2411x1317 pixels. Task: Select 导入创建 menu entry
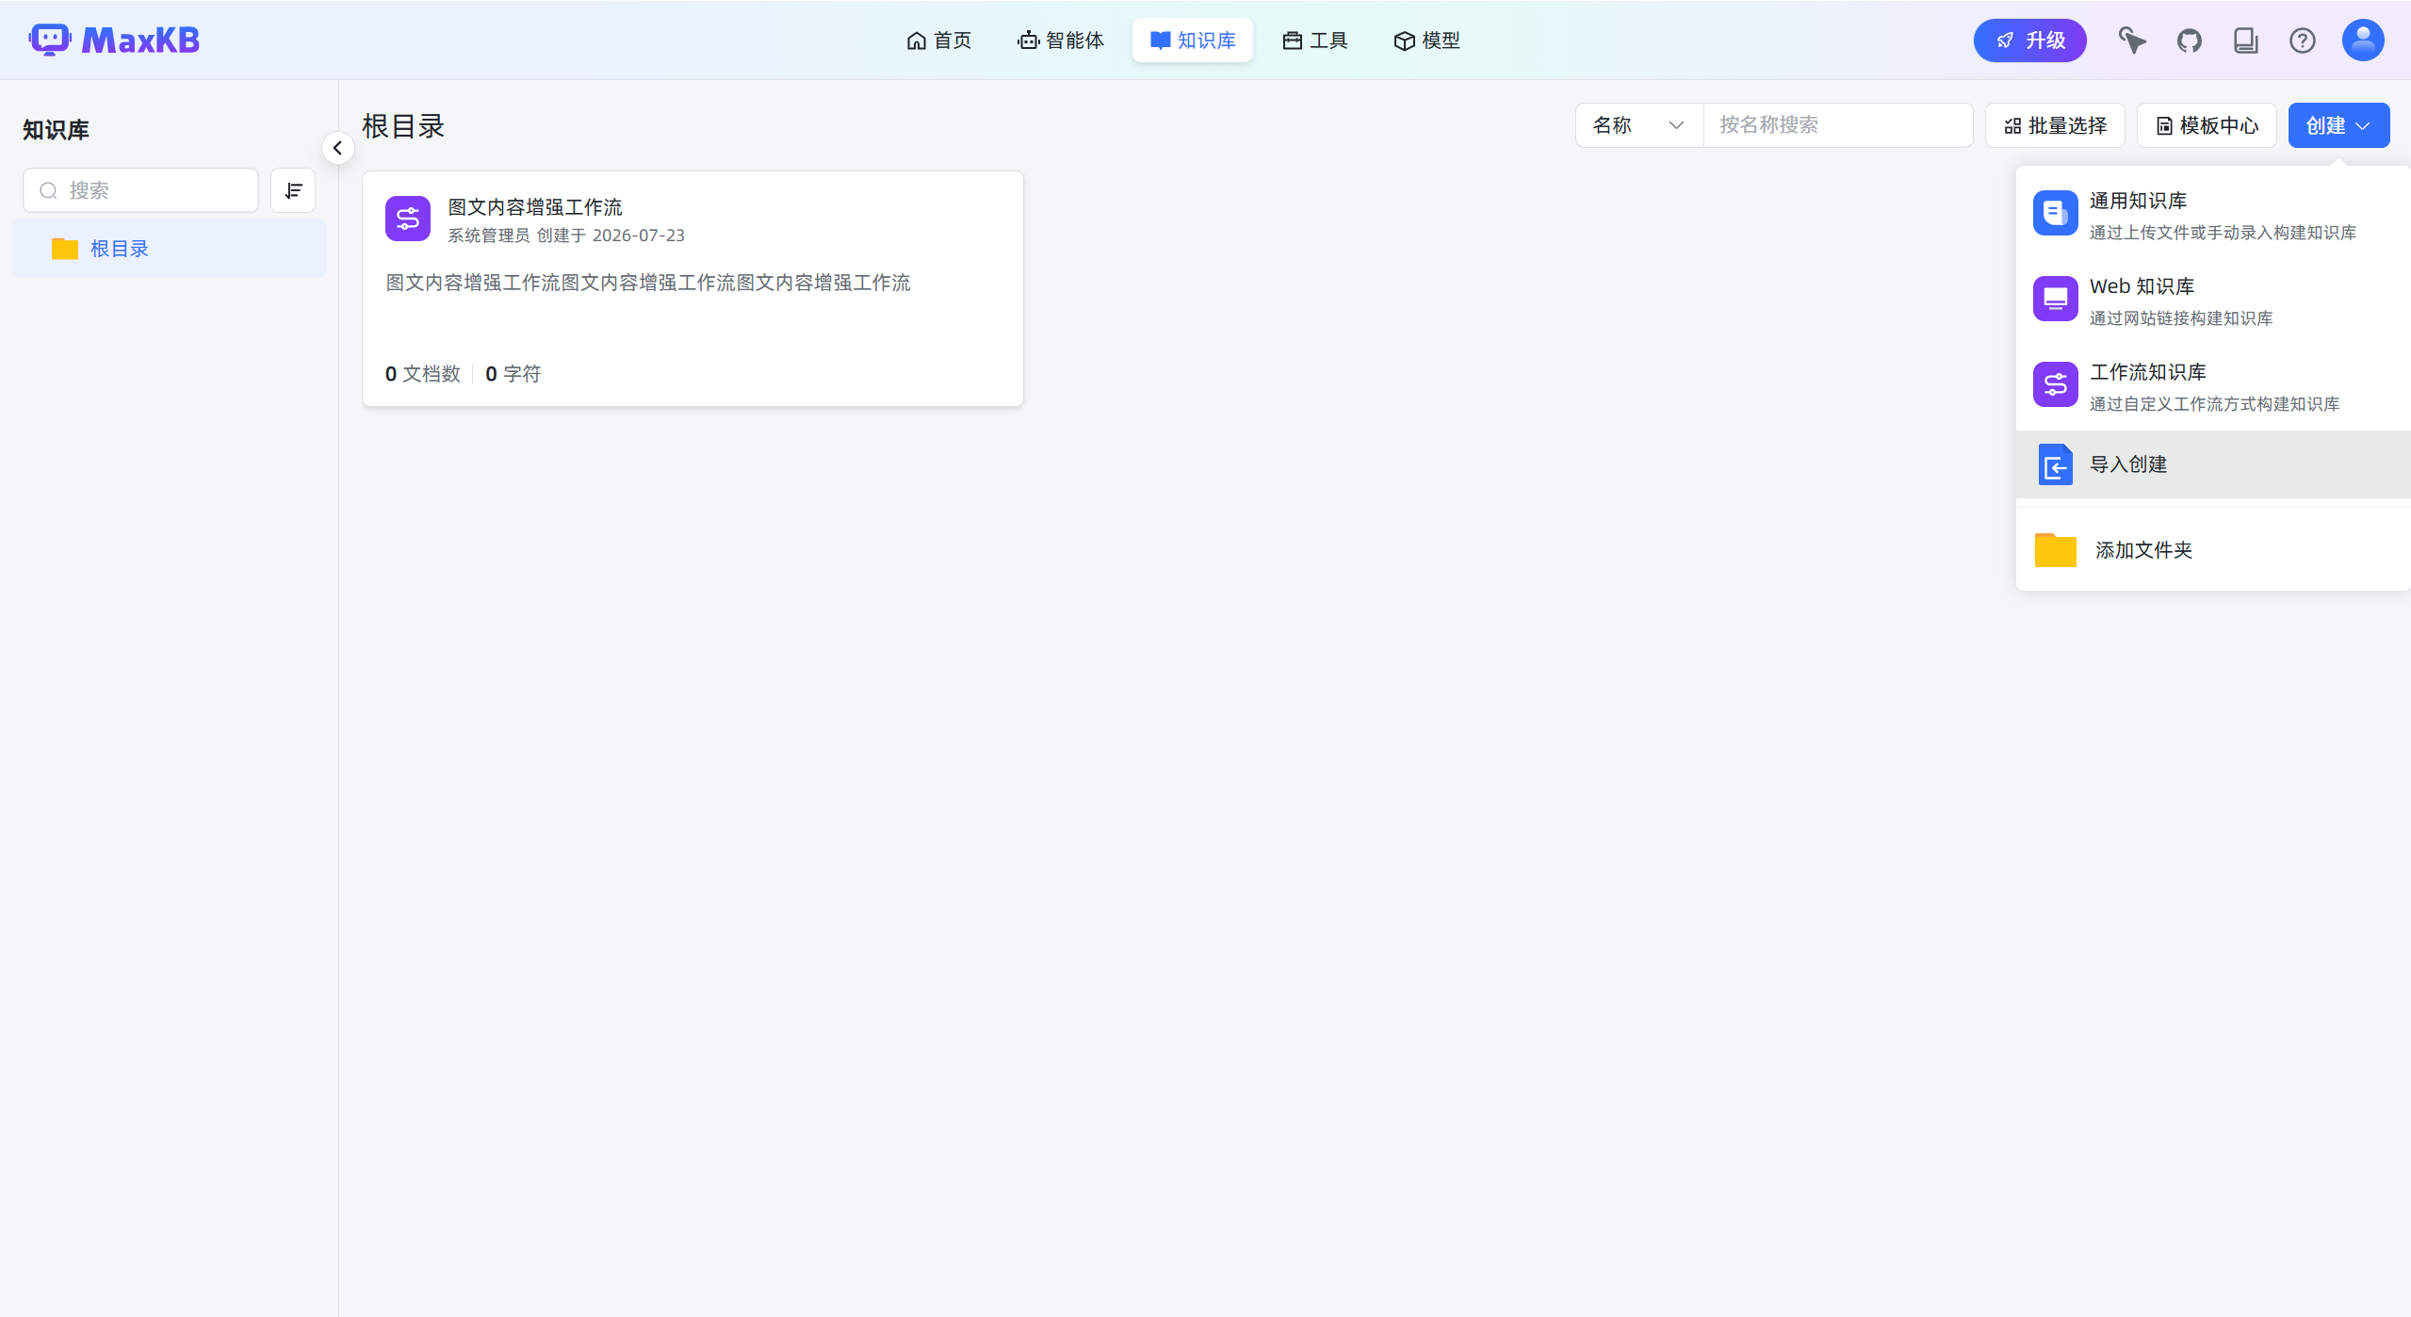click(2213, 464)
